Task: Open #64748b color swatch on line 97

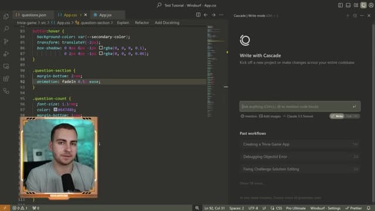Action: (x=55, y=110)
